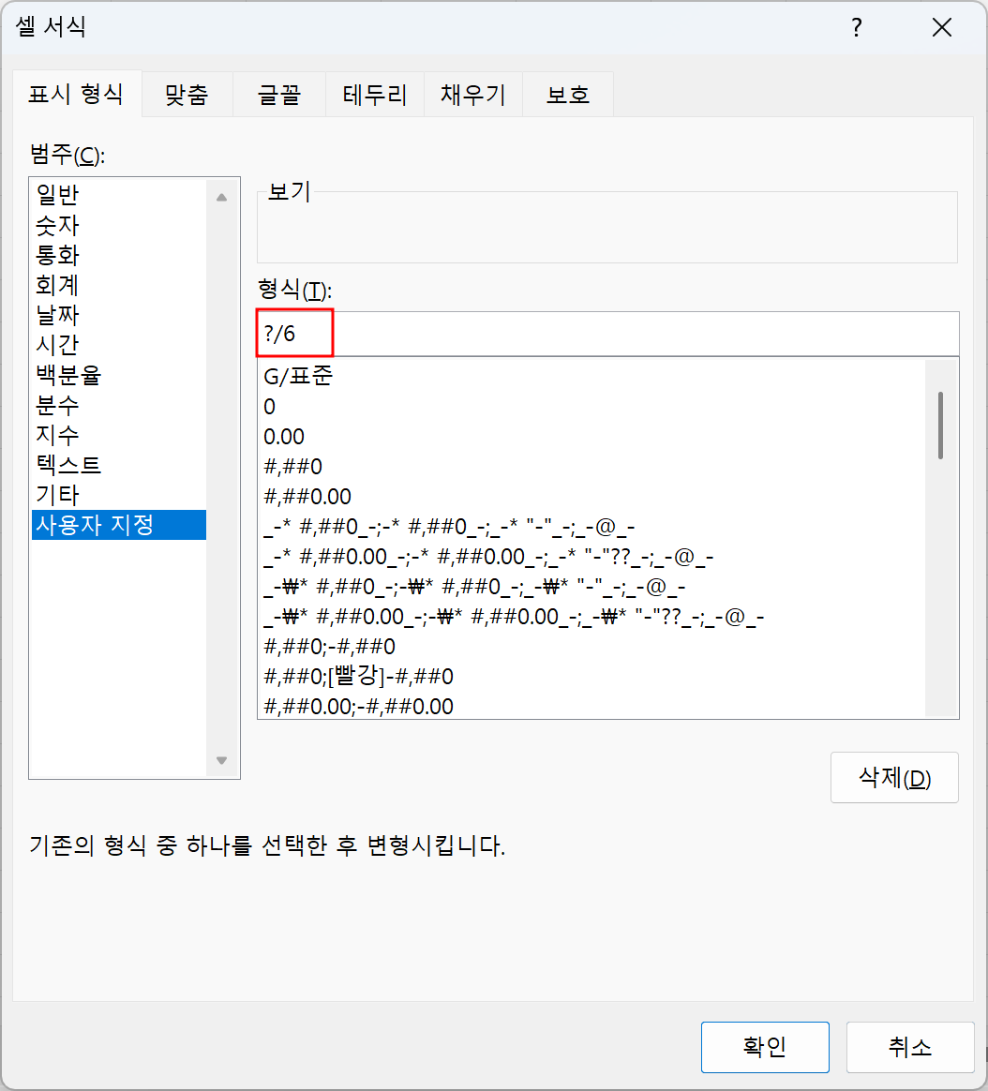Switch to the 맞춤 tab
This screenshot has width=988, height=1091.
click(x=187, y=94)
